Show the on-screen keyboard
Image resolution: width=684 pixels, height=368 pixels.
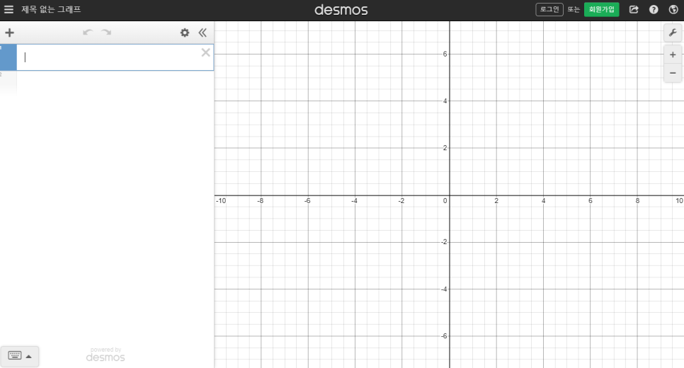click(x=20, y=356)
